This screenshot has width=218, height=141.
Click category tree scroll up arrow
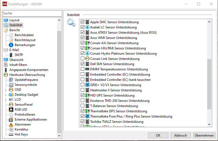(59, 20)
